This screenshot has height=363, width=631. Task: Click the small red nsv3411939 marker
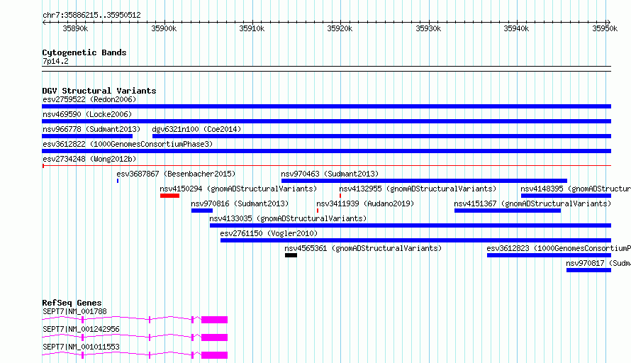click(318, 211)
